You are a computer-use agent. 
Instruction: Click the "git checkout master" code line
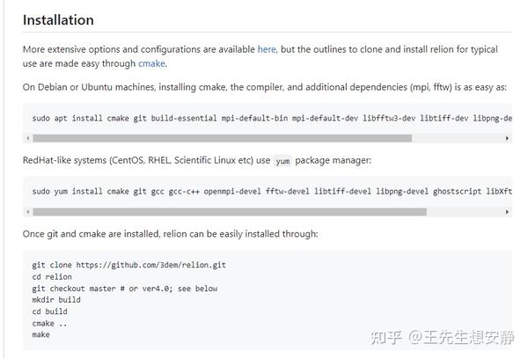point(125,289)
